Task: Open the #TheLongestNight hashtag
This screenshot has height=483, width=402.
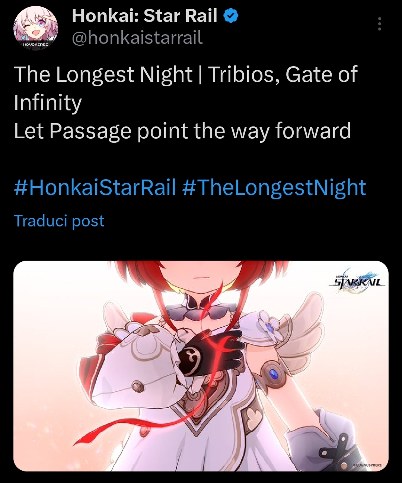Action: tap(274, 187)
